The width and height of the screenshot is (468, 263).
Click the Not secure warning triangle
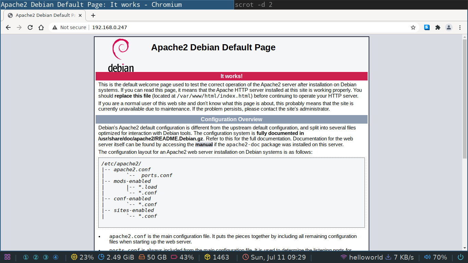pos(55,27)
